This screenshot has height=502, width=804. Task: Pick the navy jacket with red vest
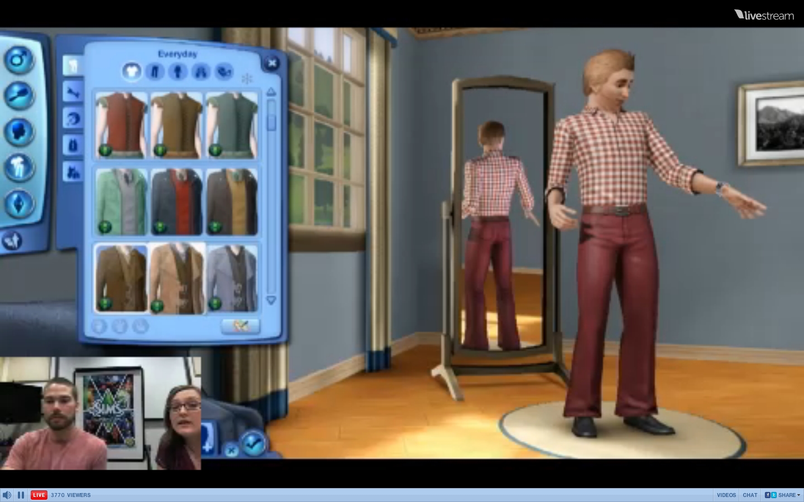pyautogui.click(x=176, y=201)
